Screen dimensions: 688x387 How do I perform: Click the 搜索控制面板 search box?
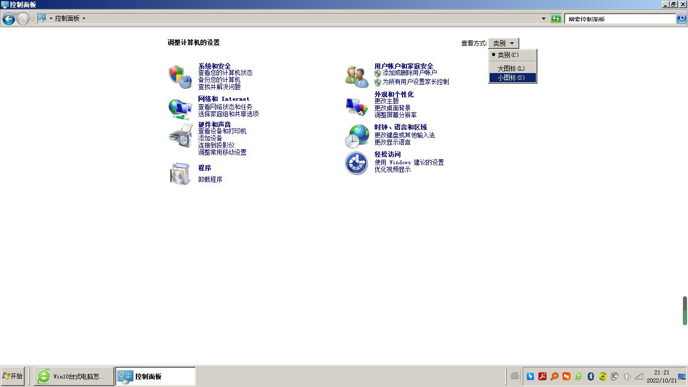[x=620, y=19]
